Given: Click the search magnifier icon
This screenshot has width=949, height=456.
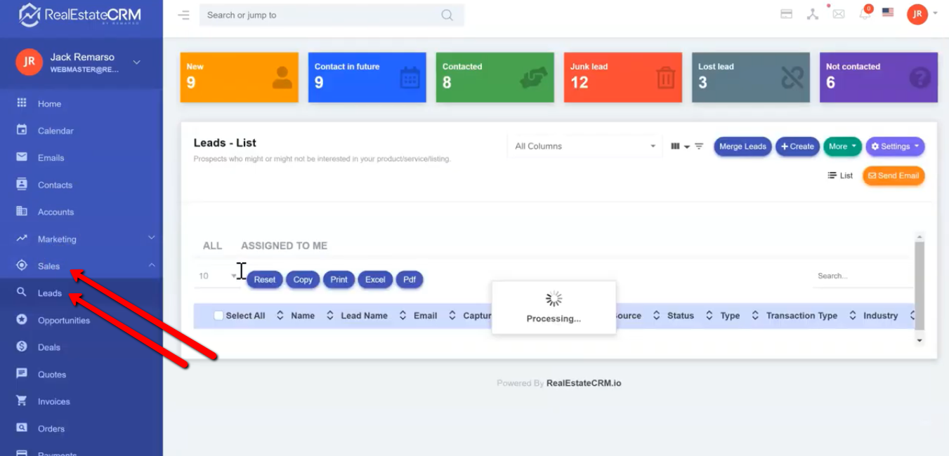Looking at the screenshot, I should [447, 15].
